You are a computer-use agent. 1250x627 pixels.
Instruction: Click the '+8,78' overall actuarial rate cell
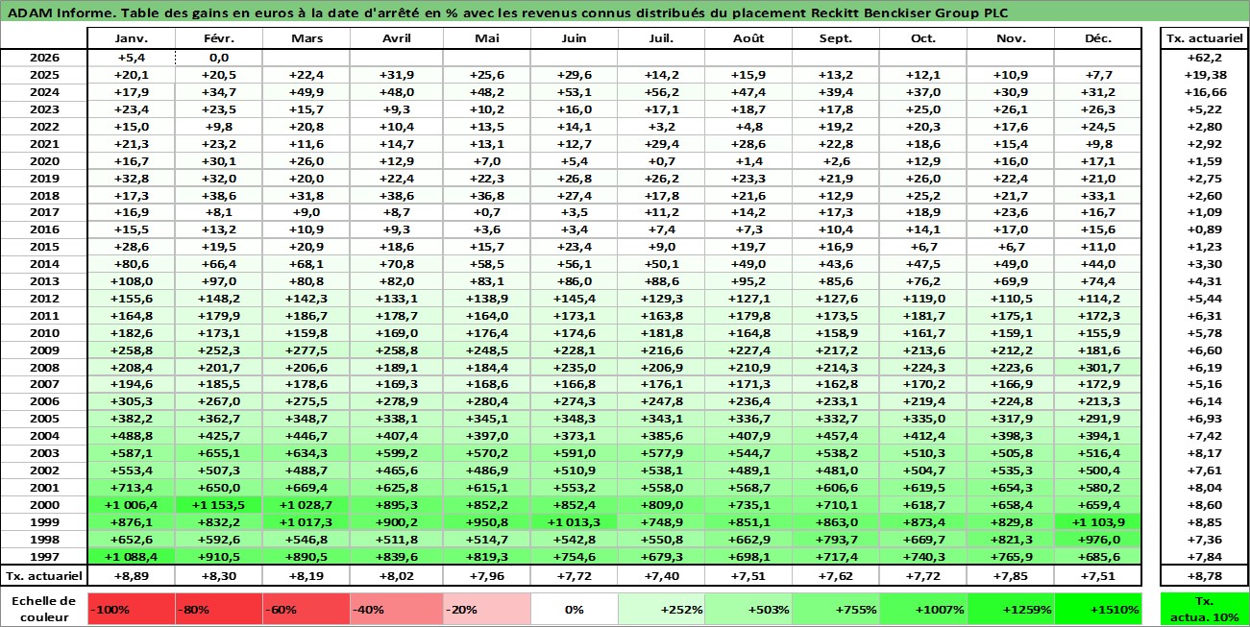point(1204,576)
